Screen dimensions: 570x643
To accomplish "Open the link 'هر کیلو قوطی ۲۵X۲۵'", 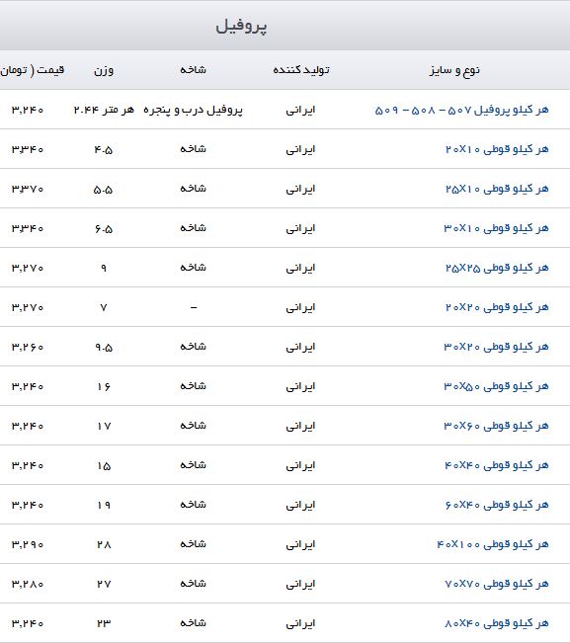I will point(497,268).
